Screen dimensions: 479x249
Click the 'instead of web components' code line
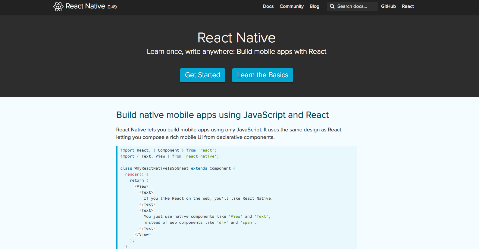tap(200, 223)
